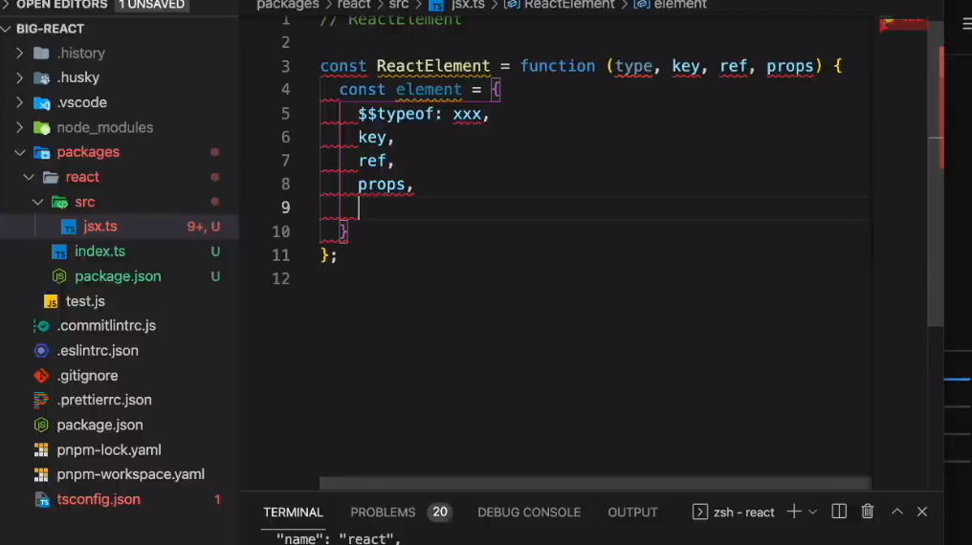
Task: Open .gitignore file
Action: coord(87,376)
